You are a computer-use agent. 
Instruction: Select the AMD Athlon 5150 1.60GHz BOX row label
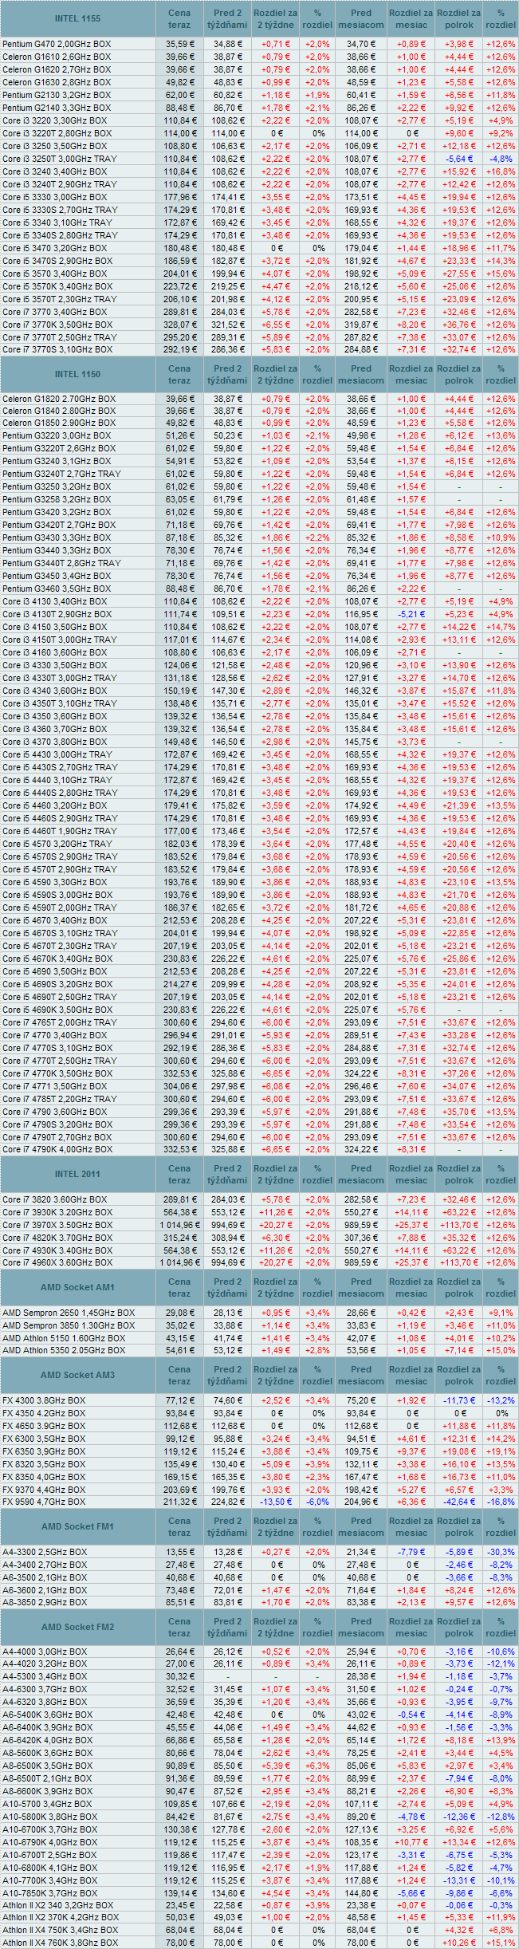(x=64, y=1338)
